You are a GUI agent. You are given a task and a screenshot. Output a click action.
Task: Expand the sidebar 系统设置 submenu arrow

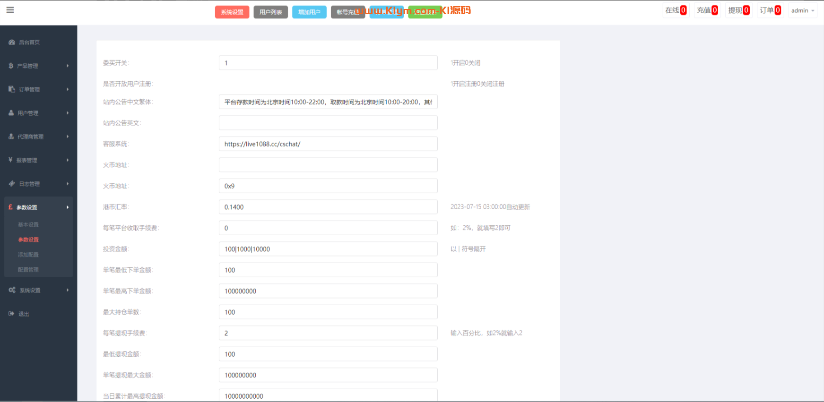68,290
